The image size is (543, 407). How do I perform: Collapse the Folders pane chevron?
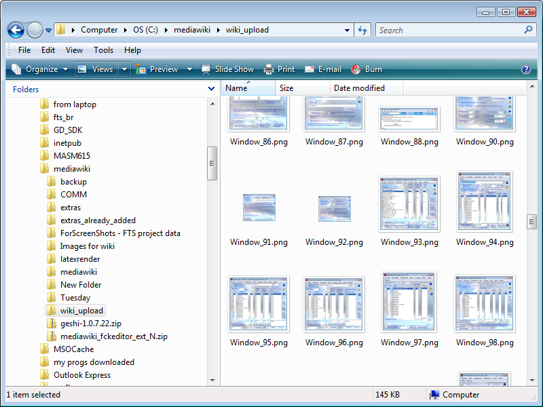(x=211, y=89)
